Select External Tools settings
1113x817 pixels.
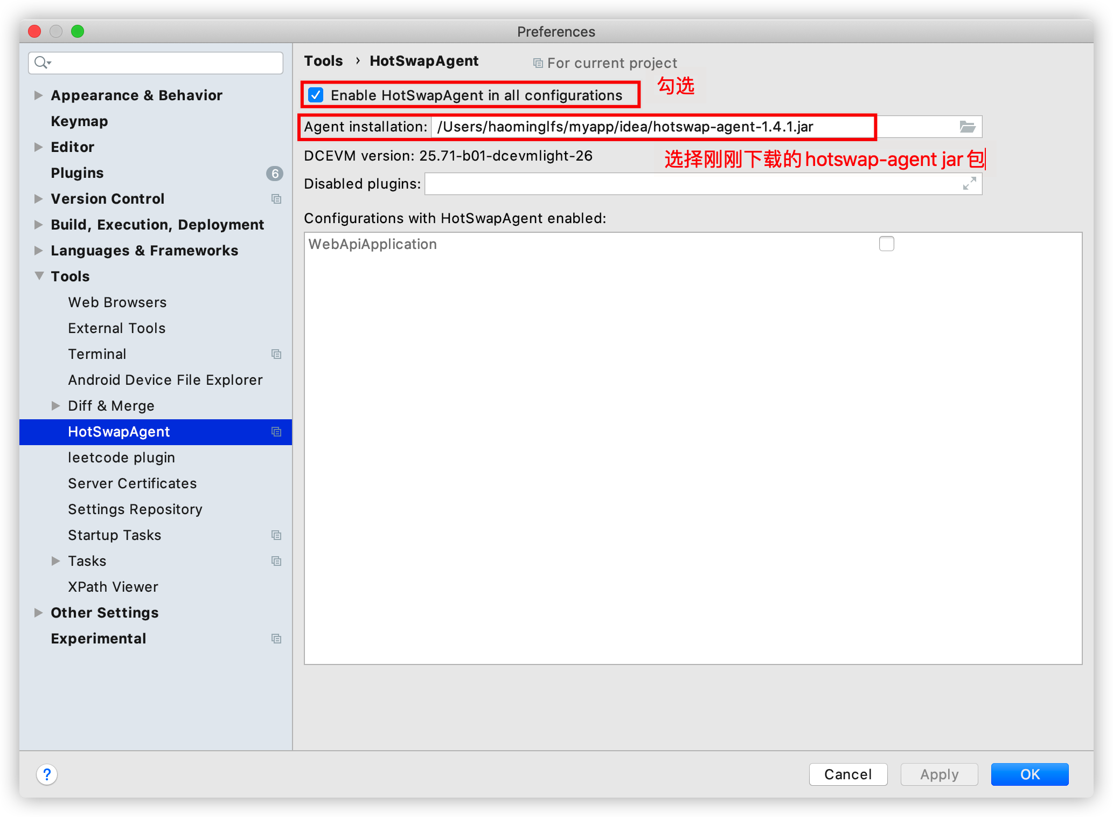[x=116, y=328]
